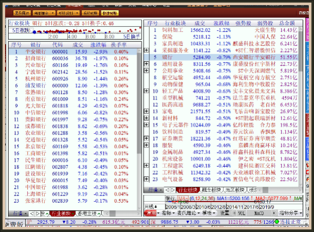The width and height of the screenshot is (314, 232).
Task: Open the 模板 dropdown menu
Action: tap(209, 213)
